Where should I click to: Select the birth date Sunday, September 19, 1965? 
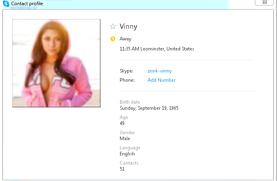tap(149, 108)
